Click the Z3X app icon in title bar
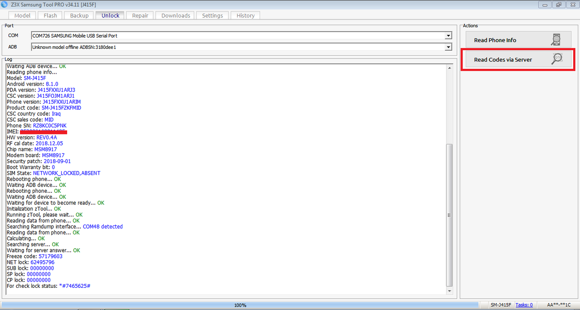Viewport: 580px width, 310px height. pos(5,5)
